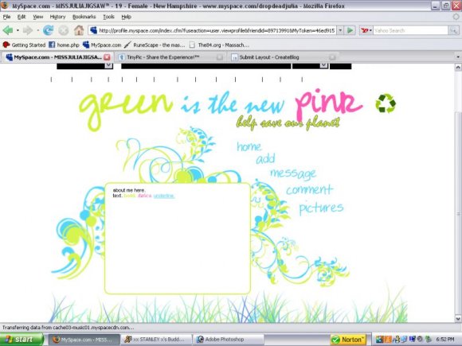Click the 'message' profile link
The width and height of the screenshot is (462, 346).
click(293, 173)
